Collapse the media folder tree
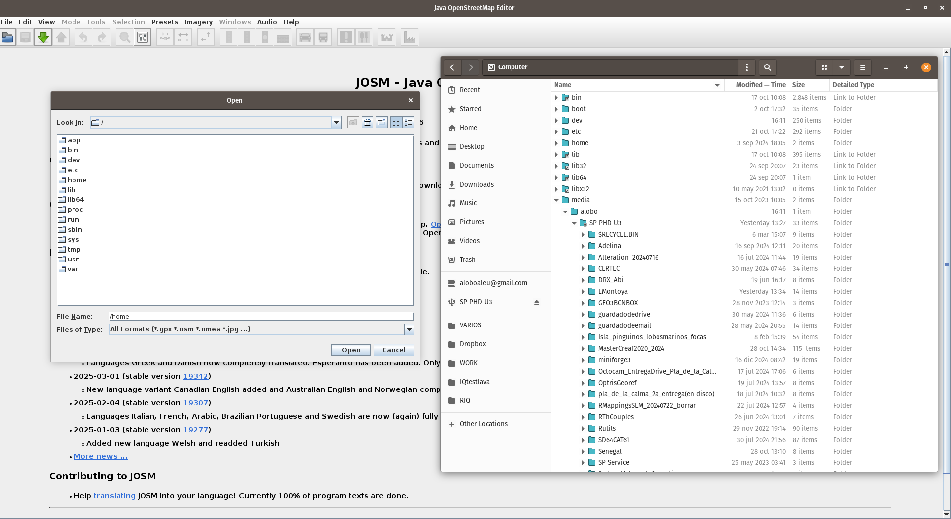This screenshot has height=519, width=951. point(556,200)
